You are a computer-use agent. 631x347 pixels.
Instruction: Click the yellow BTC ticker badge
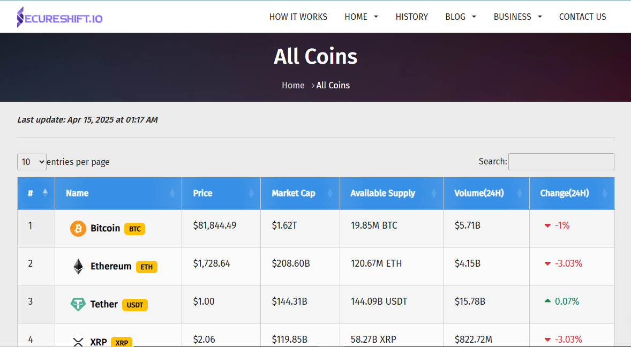click(135, 229)
